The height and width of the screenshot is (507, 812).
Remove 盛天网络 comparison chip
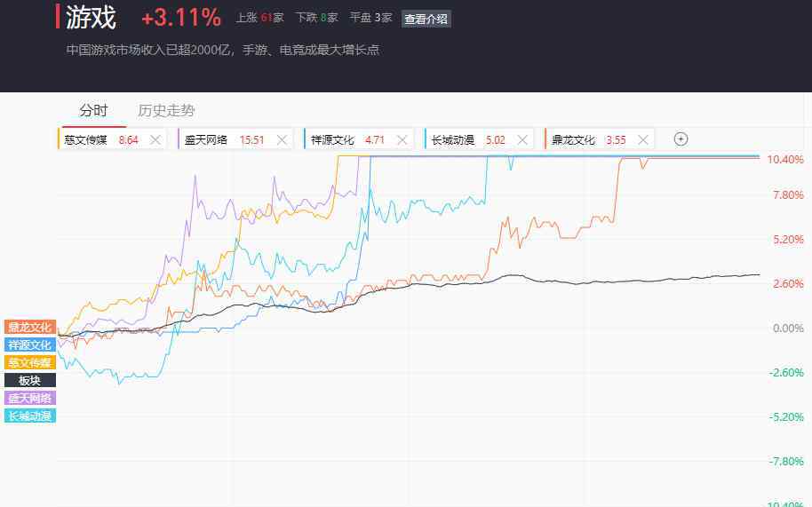(283, 139)
